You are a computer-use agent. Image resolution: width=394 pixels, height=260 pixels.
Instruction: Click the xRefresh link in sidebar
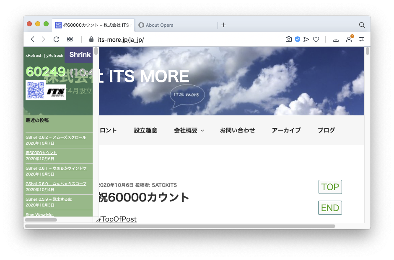(34, 56)
